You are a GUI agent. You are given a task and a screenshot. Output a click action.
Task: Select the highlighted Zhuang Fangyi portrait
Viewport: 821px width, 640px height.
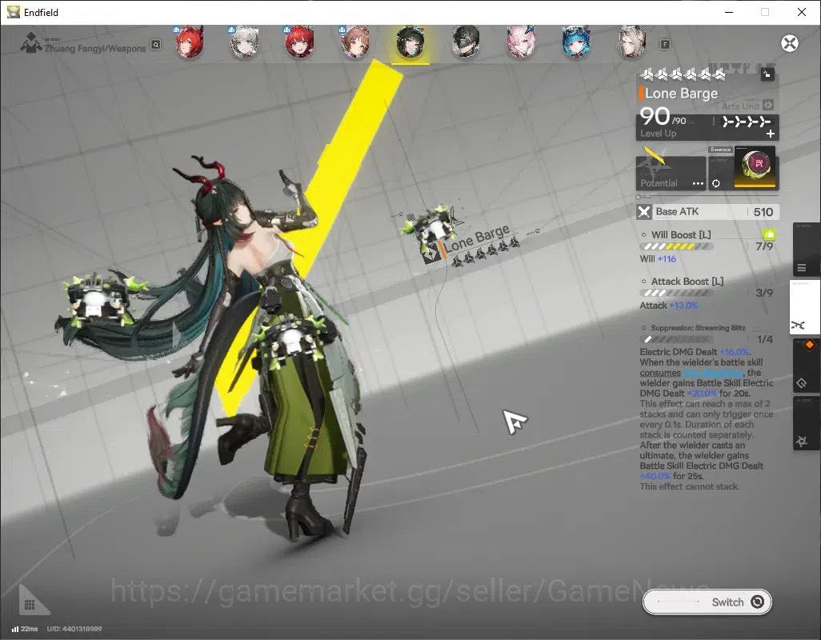click(410, 42)
